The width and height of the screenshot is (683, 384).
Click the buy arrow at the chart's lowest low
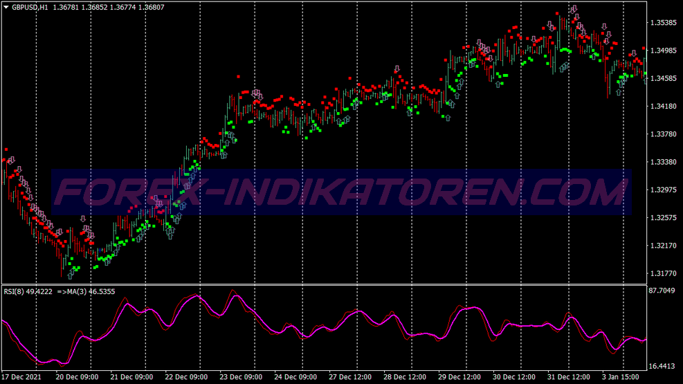pyautogui.click(x=71, y=275)
